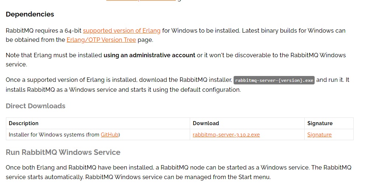Click the Direct Downloads heading
371x189 pixels.
[35, 106]
